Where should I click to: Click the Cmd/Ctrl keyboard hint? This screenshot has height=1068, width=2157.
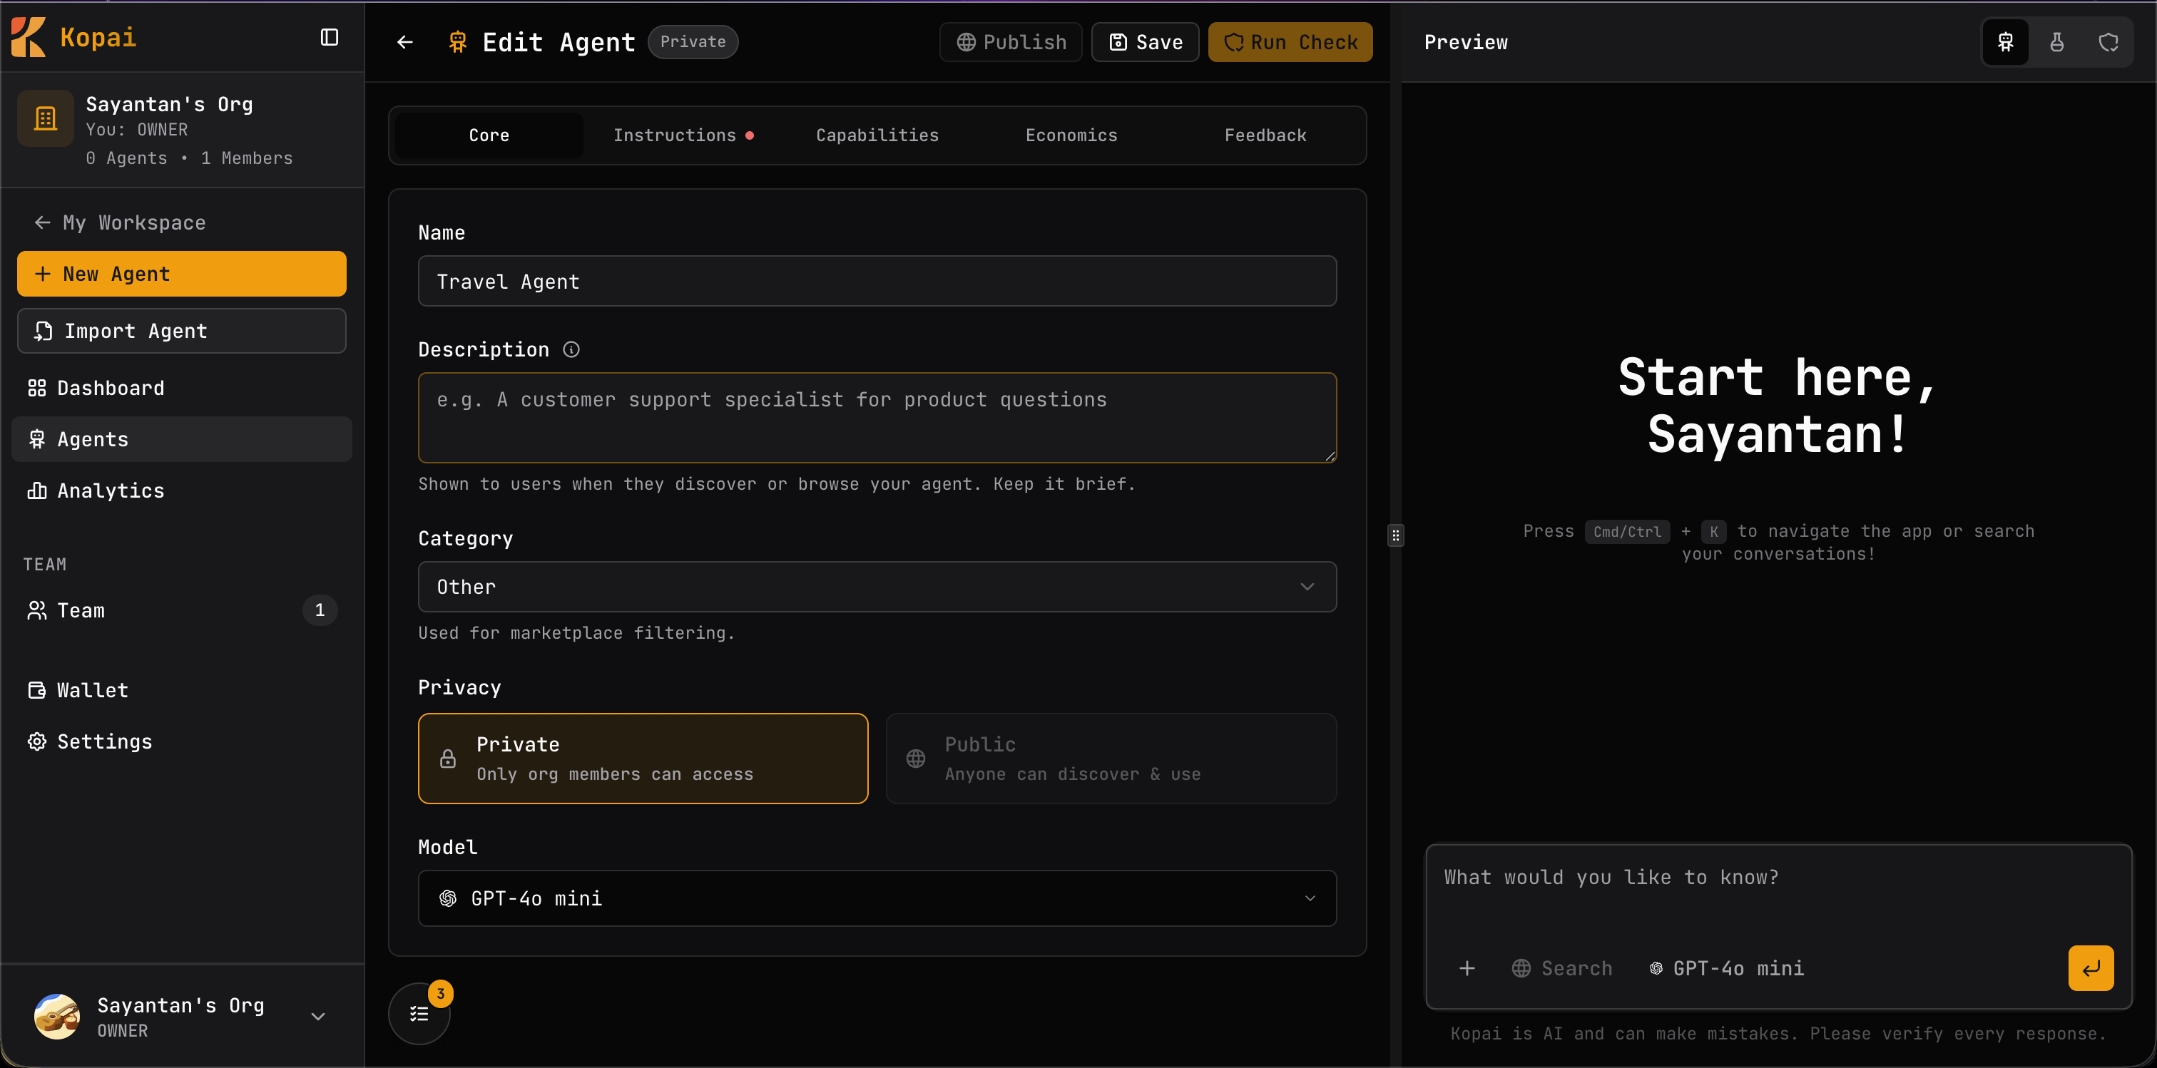pyautogui.click(x=1627, y=531)
